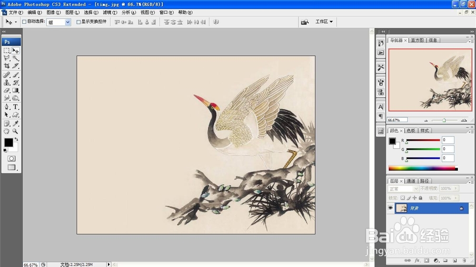Image resolution: width=476 pixels, height=267 pixels.
Task: Toggle lock position icon
Action: [415, 198]
